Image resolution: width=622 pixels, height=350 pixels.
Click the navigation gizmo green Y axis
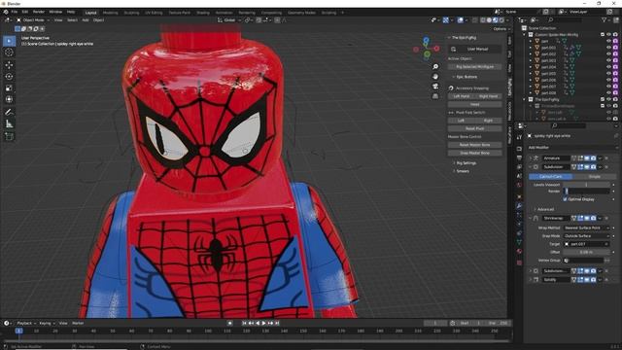pos(427,54)
